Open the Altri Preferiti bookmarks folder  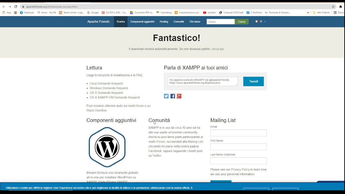tap(321, 13)
